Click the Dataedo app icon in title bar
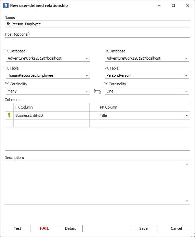Image resolution: width=195 pixels, height=237 pixels. tap(6, 5)
